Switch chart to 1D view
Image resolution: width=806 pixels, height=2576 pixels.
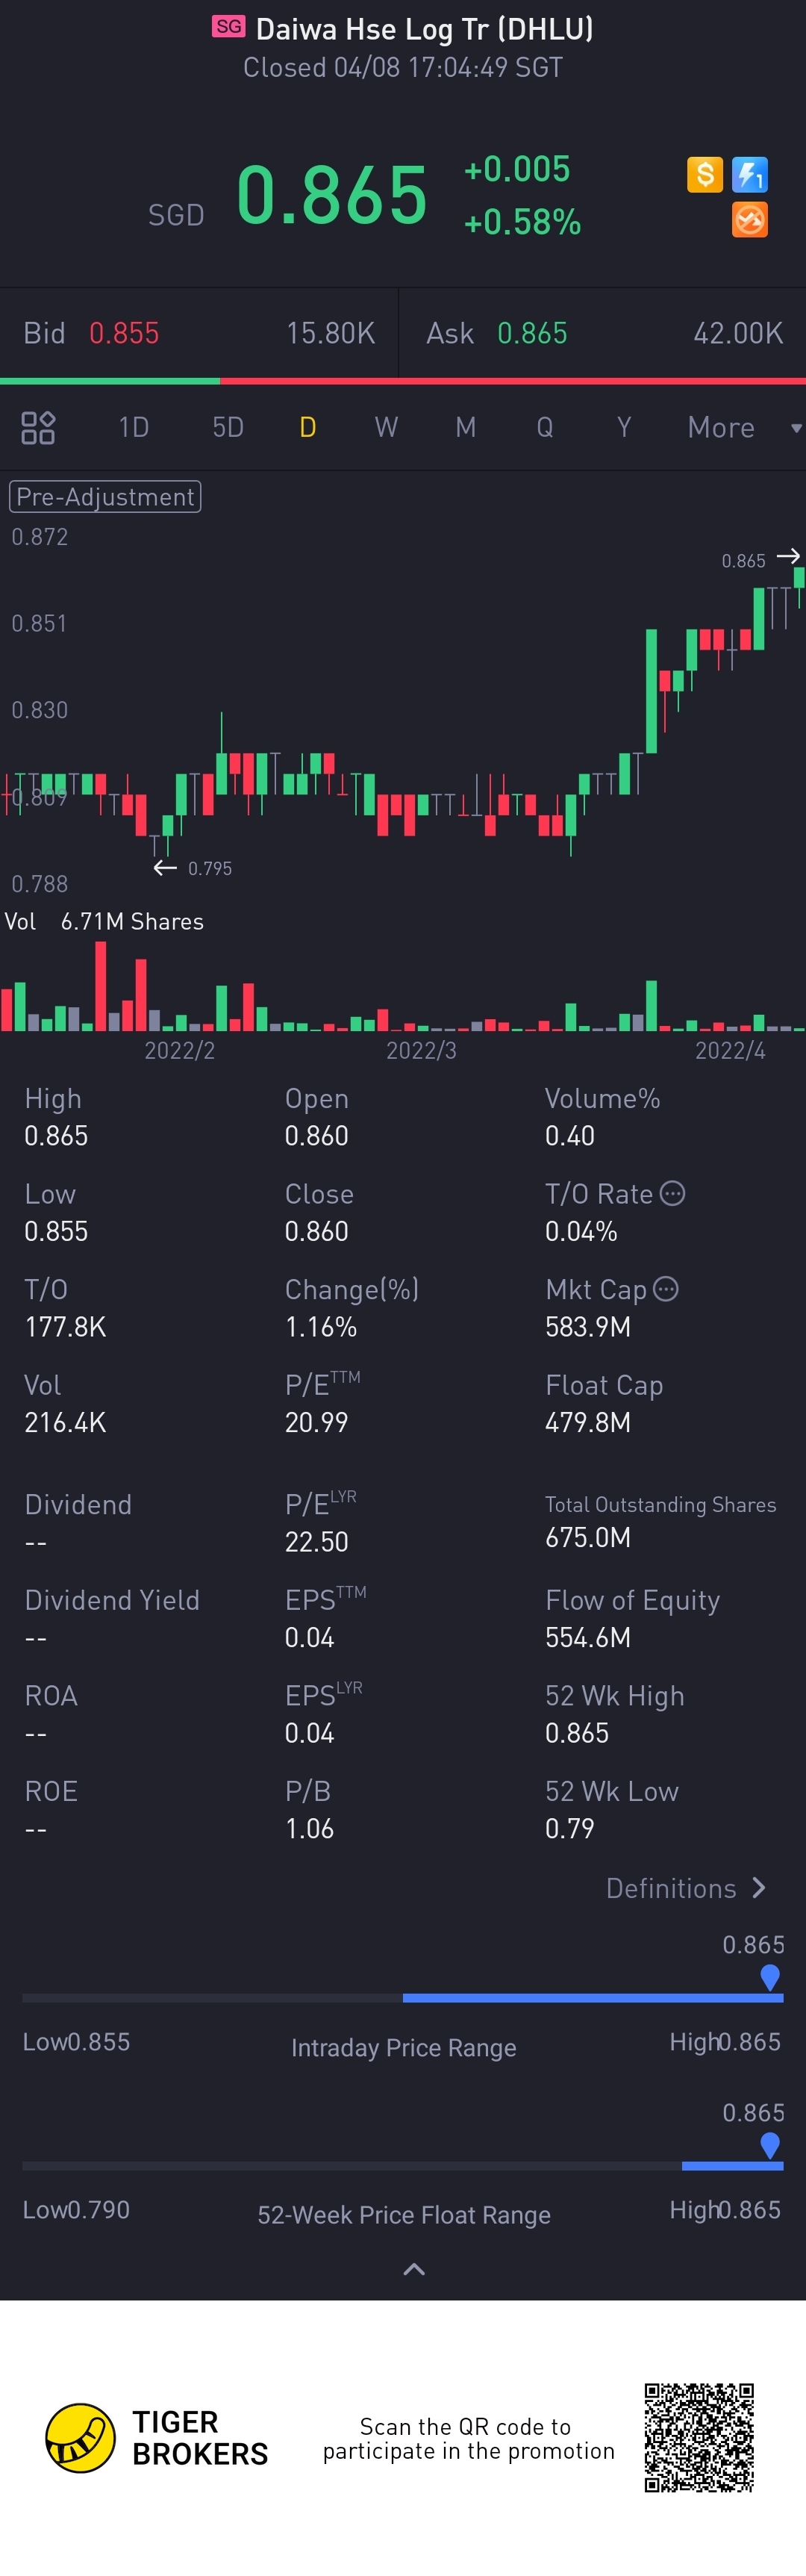point(134,427)
